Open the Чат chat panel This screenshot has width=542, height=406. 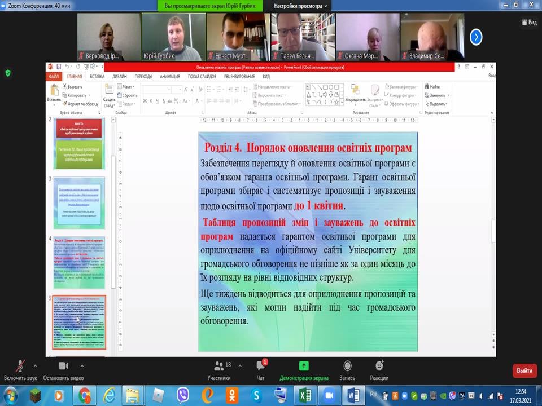point(261,367)
